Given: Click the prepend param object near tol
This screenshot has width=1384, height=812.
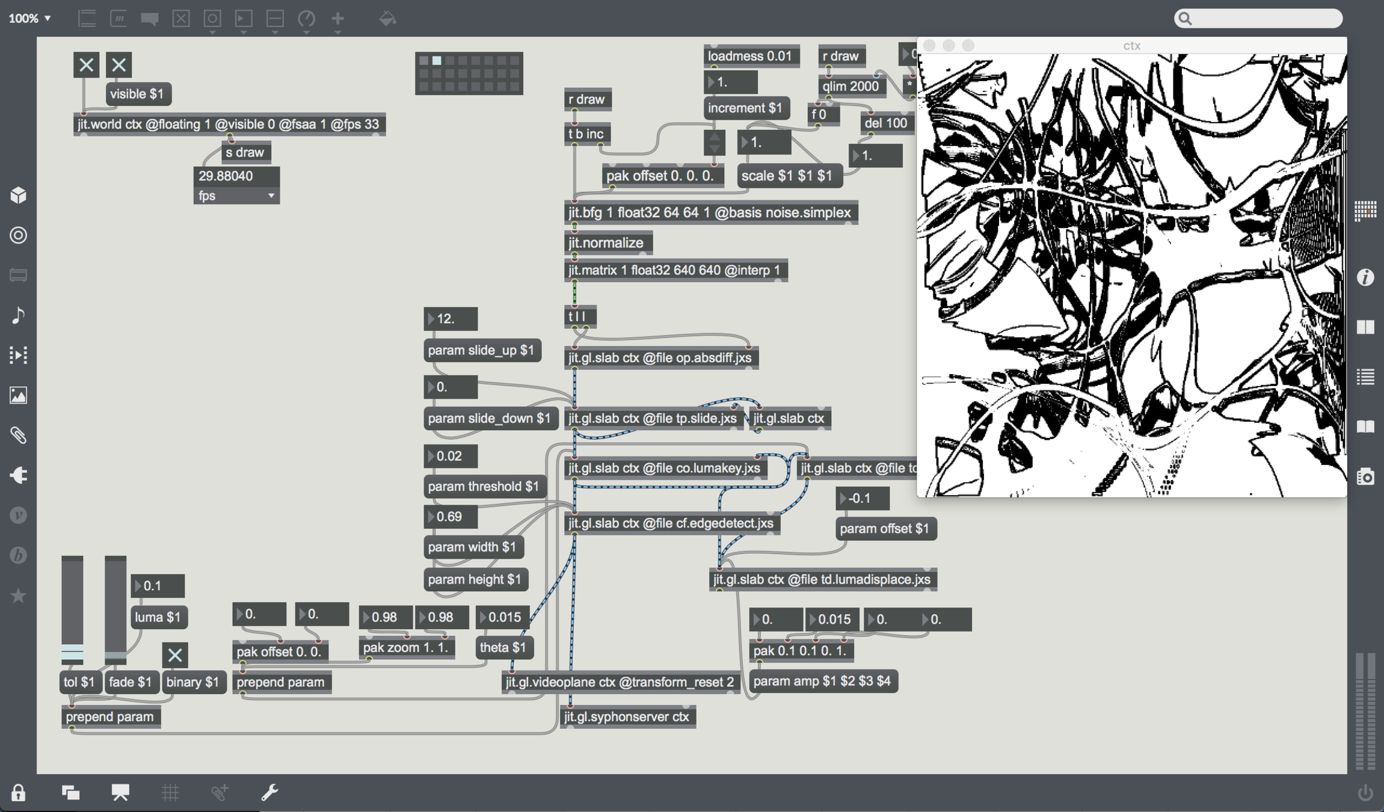Looking at the screenshot, I should 110,716.
